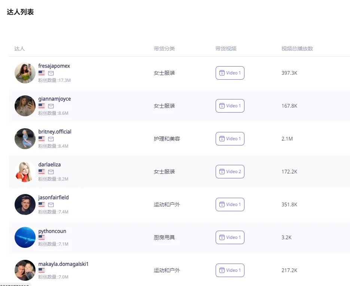Click the 达人列表 page title
Image resolution: width=350 pixels, height=286 pixels.
pyautogui.click(x=20, y=12)
